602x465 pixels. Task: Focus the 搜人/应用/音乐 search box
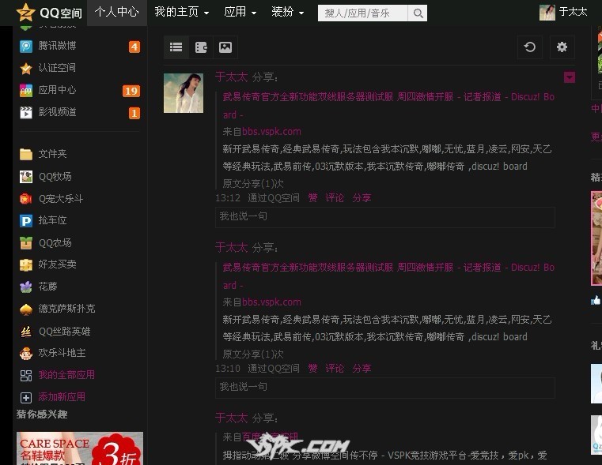(x=363, y=13)
